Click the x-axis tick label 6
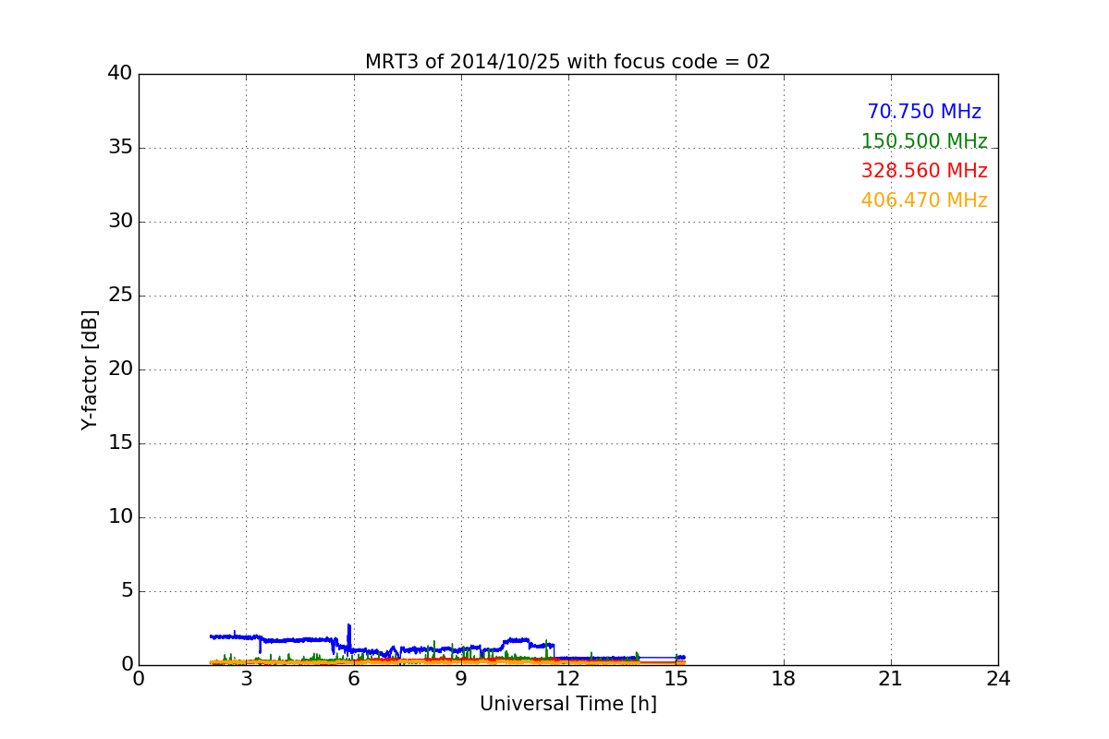The image size is (1109, 739). (354, 679)
